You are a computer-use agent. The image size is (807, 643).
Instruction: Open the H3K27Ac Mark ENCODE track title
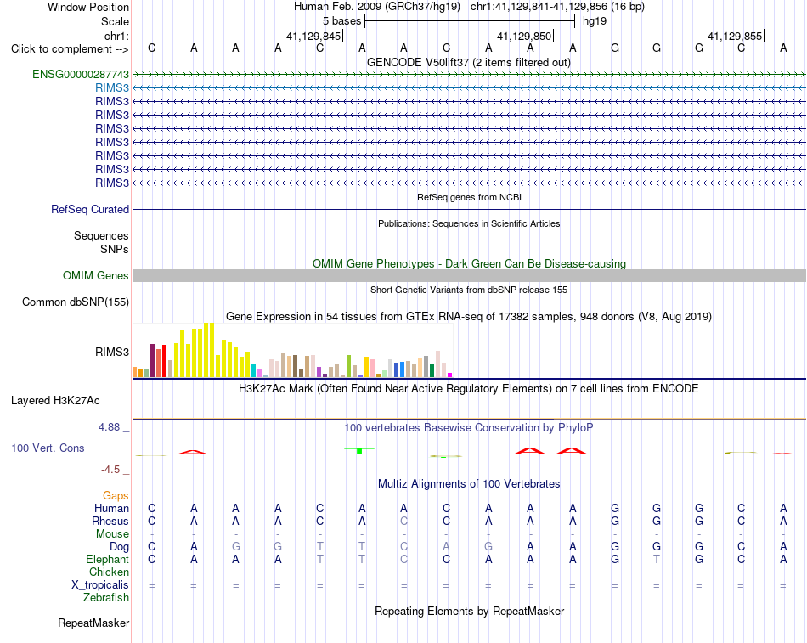(469, 389)
